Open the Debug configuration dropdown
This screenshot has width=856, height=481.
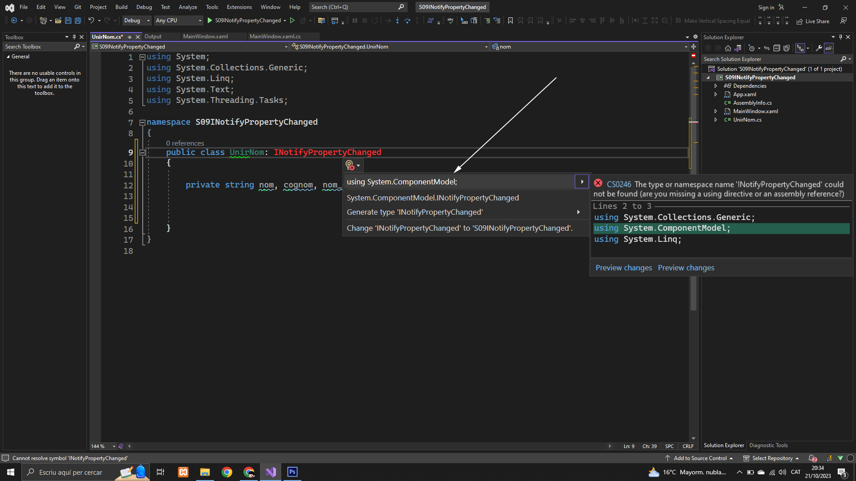tap(137, 20)
